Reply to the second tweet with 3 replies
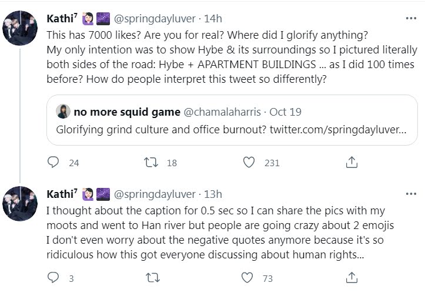Image resolution: width=425 pixels, height=293 pixels. click(53, 277)
